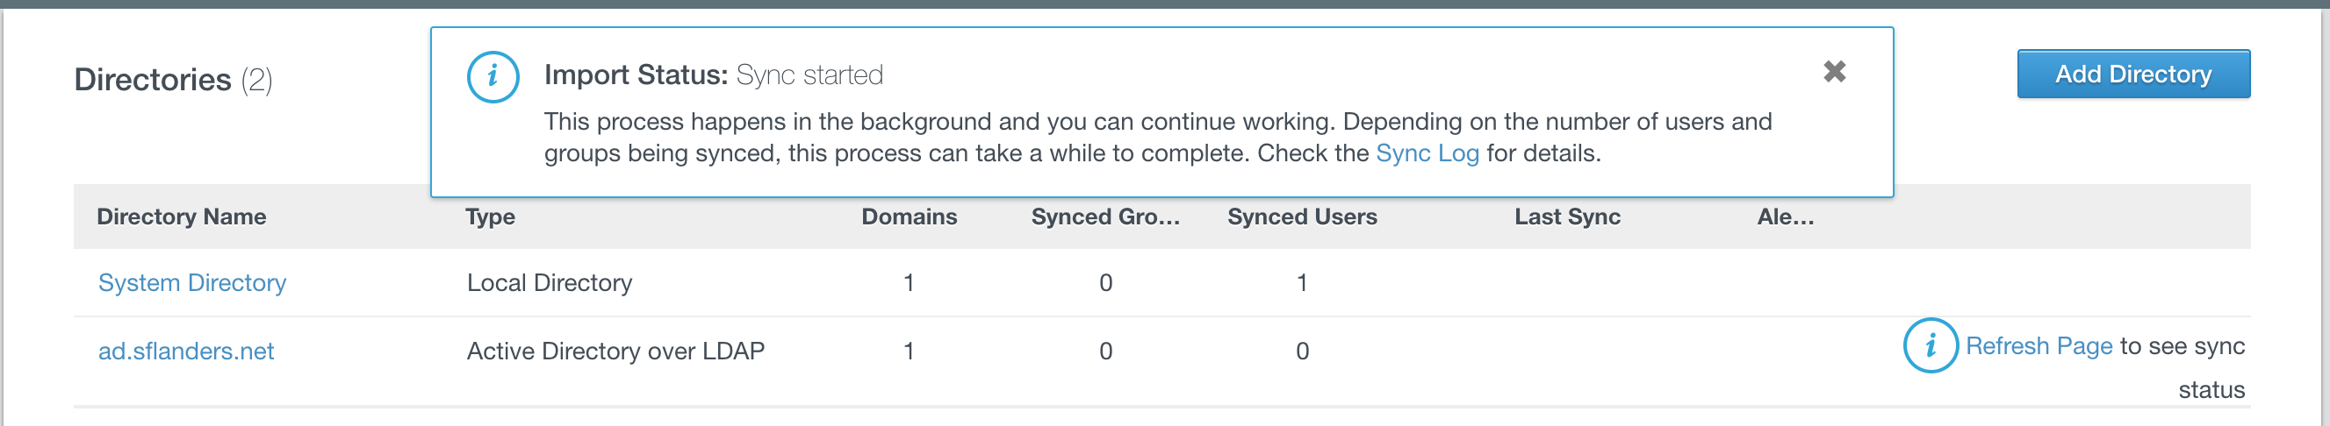Open the Sync Log link
The width and height of the screenshot is (2330, 426).
pyautogui.click(x=1427, y=153)
